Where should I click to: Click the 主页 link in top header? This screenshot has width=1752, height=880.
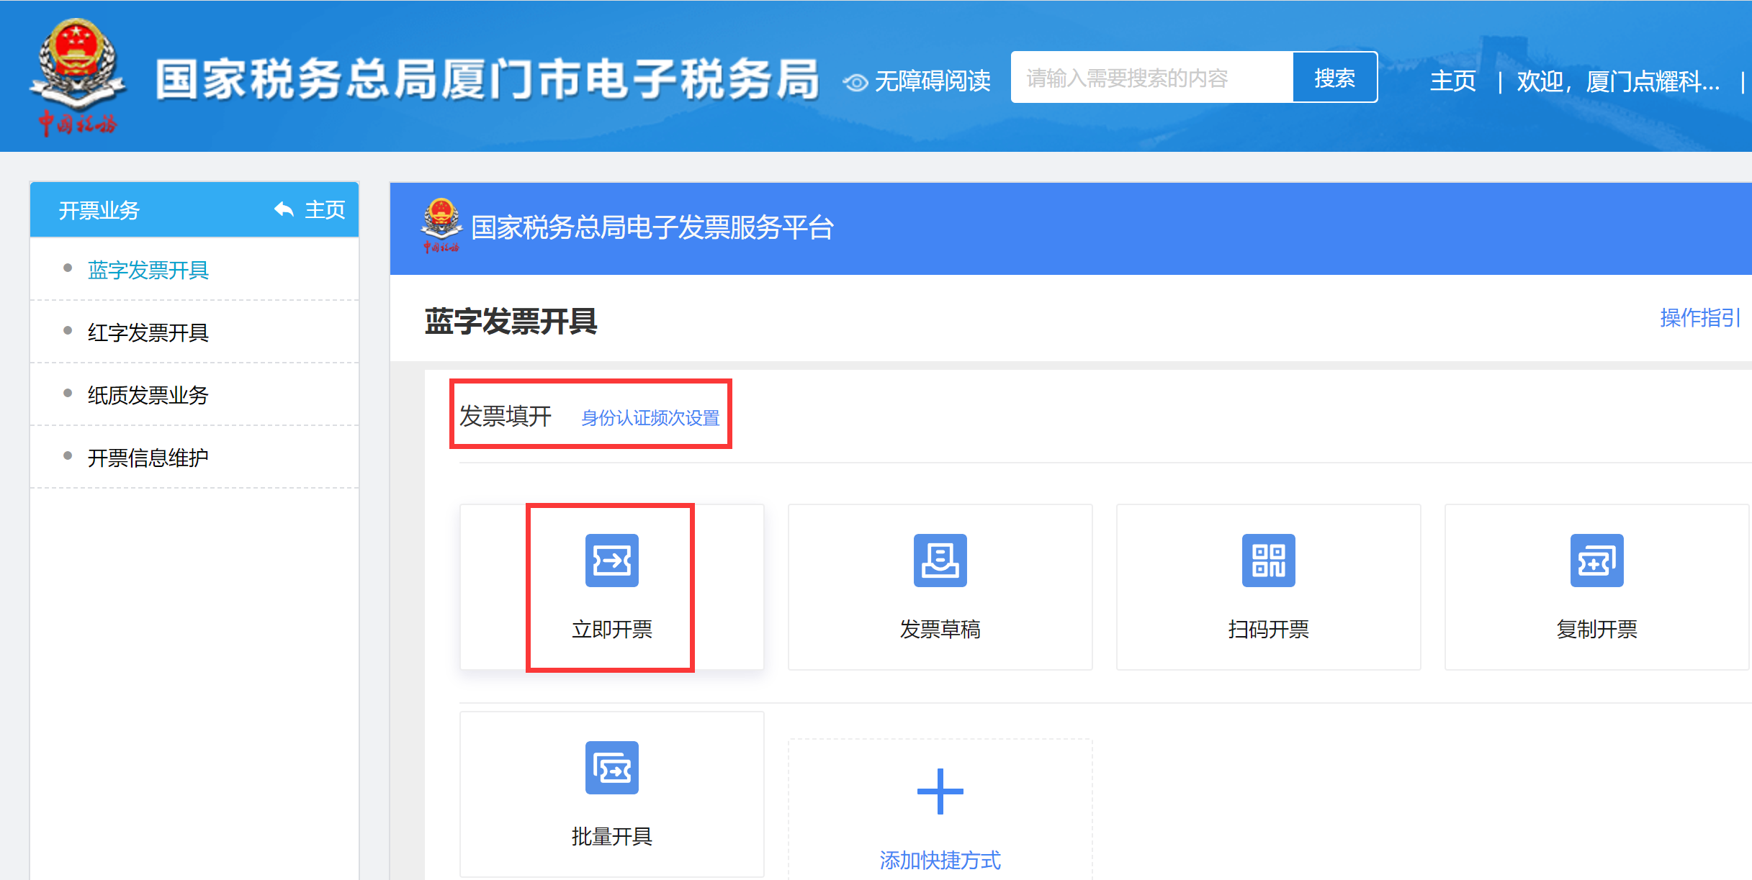click(x=1452, y=81)
